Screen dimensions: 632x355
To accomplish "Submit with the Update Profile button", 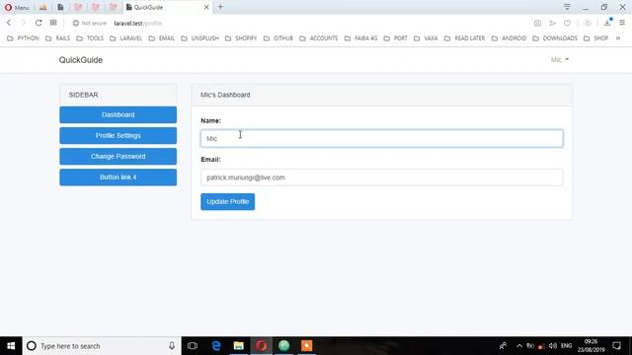I will pyautogui.click(x=228, y=201).
